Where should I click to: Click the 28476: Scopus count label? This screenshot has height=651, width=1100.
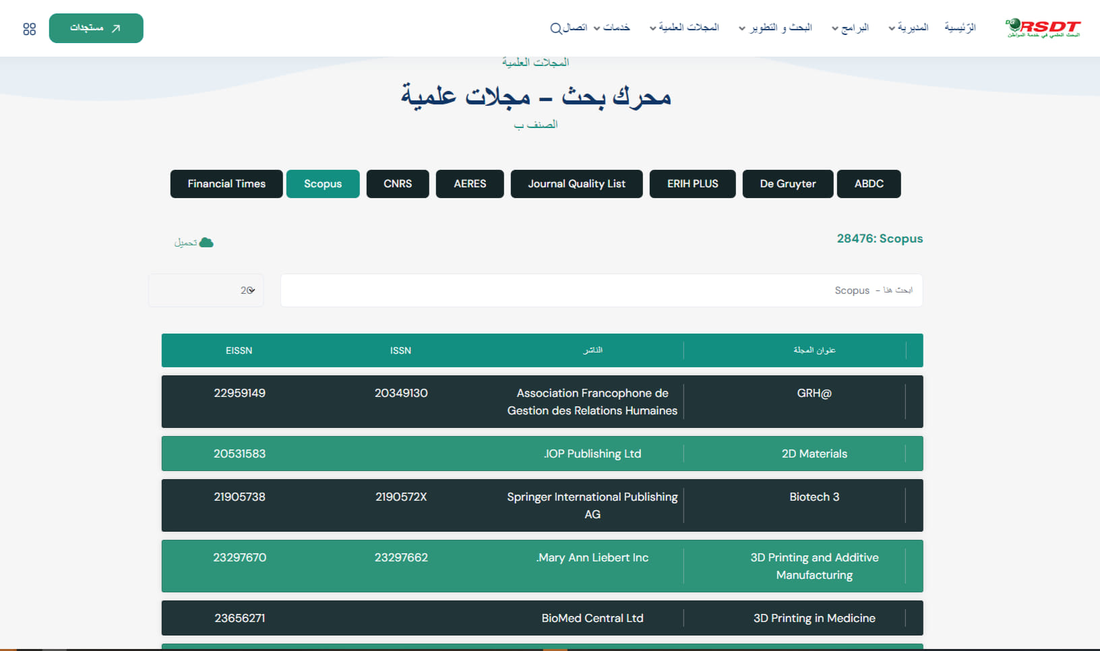pyautogui.click(x=880, y=239)
